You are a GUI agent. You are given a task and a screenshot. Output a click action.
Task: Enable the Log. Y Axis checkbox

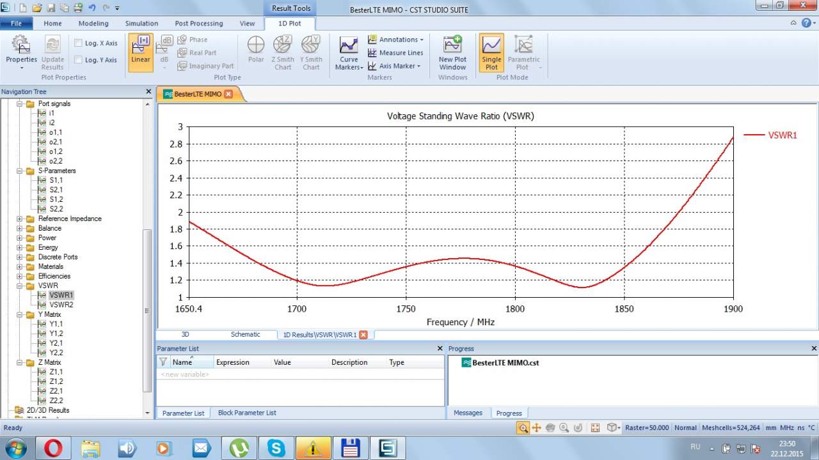pyautogui.click(x=78, y=60)
